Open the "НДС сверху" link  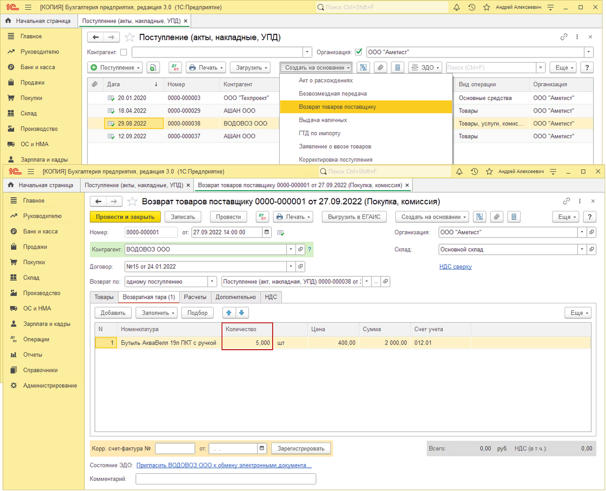(x=456, y=266)
